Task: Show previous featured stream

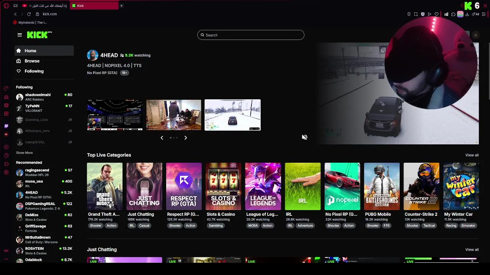Action: 162,137
